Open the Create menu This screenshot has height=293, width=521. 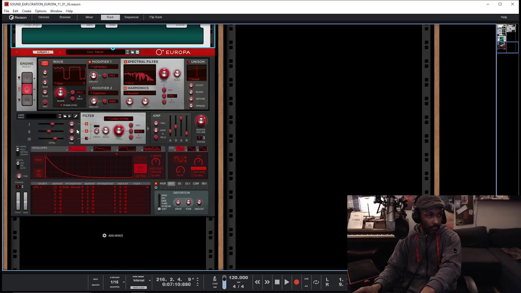[x=26, y=11]
